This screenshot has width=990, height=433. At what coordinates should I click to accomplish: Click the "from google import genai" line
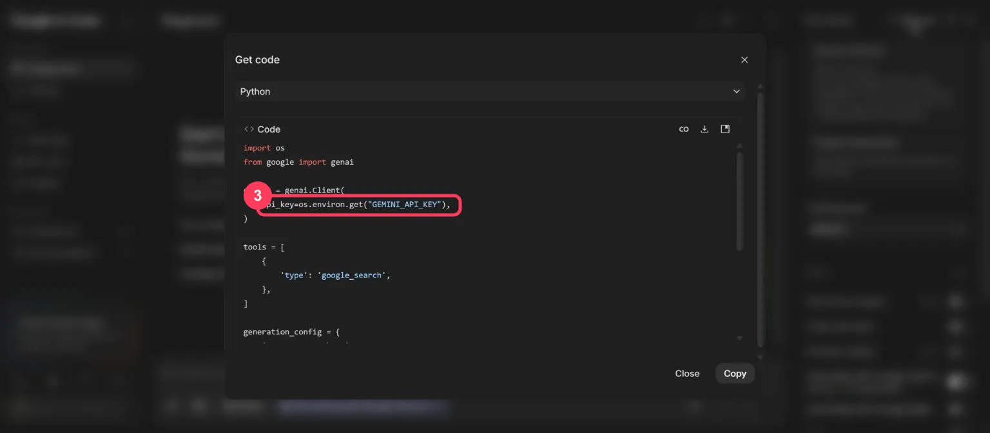pyautogui.click(x=298, y=162)
